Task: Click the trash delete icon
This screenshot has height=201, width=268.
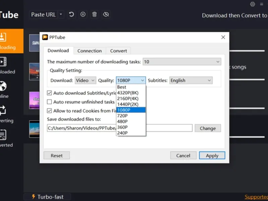Action: click(x=94, y=14)
